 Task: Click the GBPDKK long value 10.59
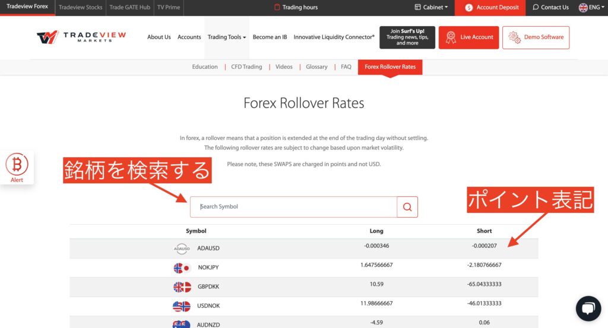[x=376, y=284]
